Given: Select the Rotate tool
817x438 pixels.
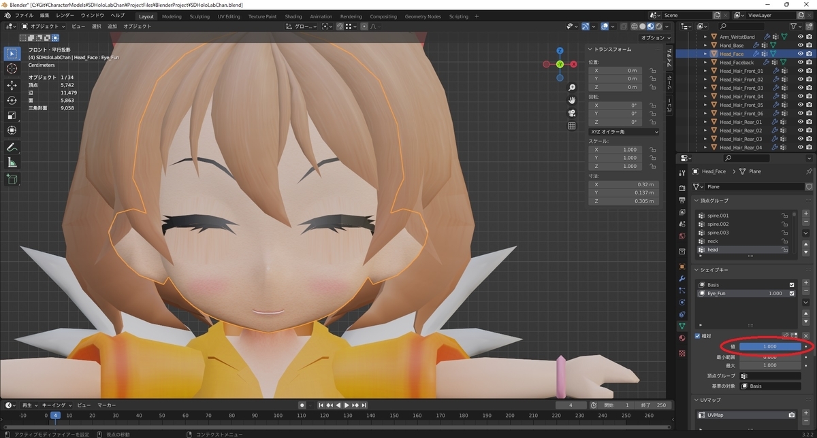Looking at the screenshot, I should 12,101.
